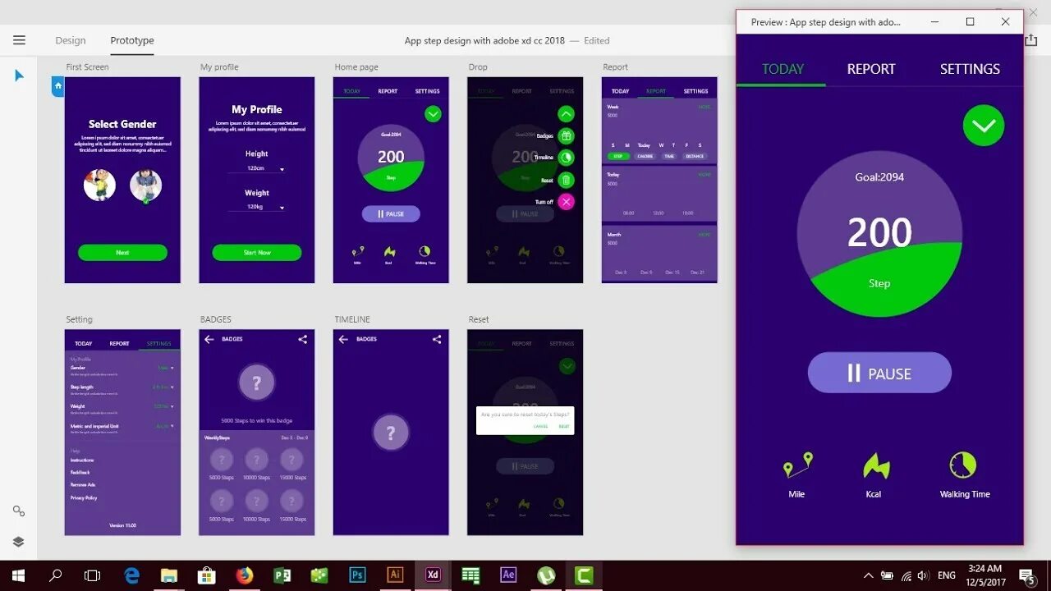Image resolution: width=1051 pixels, height=591 pixels.
Task: Open Task View on the taskbar
Action: pos(92,575)
